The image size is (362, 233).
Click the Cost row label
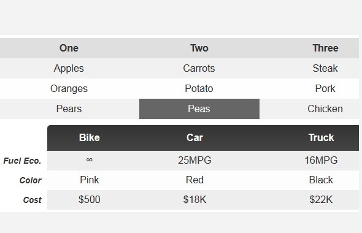tap(32, 200)
